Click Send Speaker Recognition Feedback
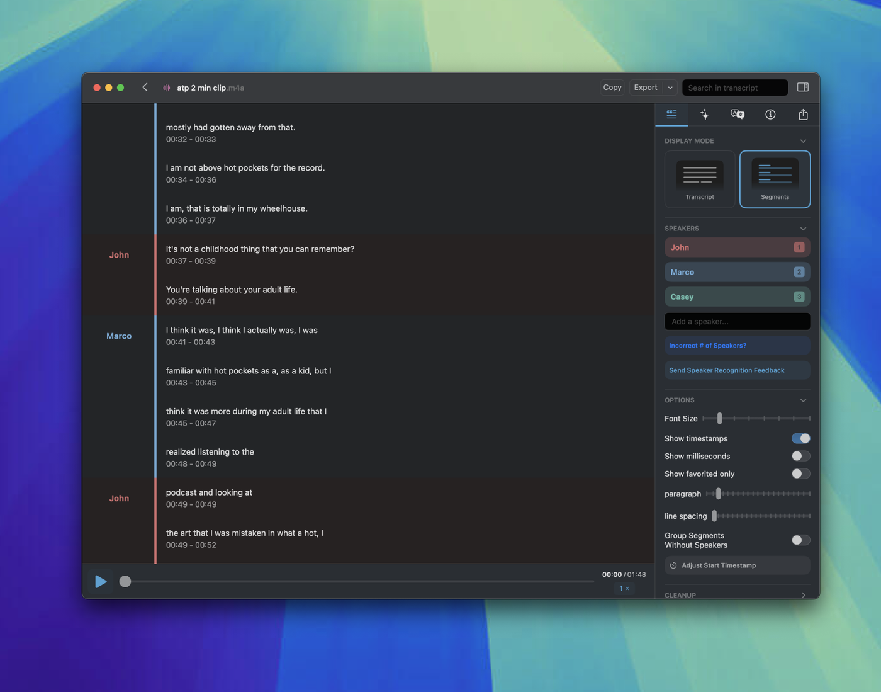Viewport: 881px width, 692px height. click(x=737, y=370)
